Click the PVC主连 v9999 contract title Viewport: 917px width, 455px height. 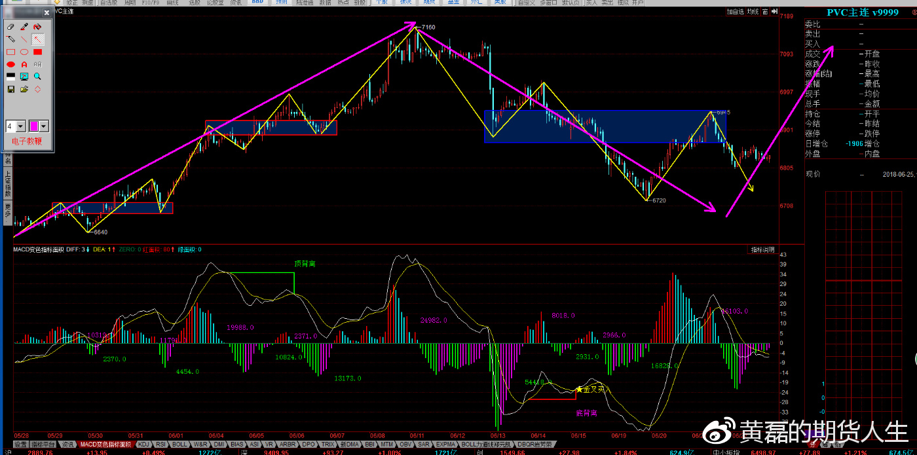click(x=861, y=12)
